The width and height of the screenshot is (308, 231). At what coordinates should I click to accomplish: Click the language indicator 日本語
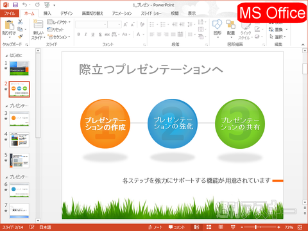click(45, 227)
